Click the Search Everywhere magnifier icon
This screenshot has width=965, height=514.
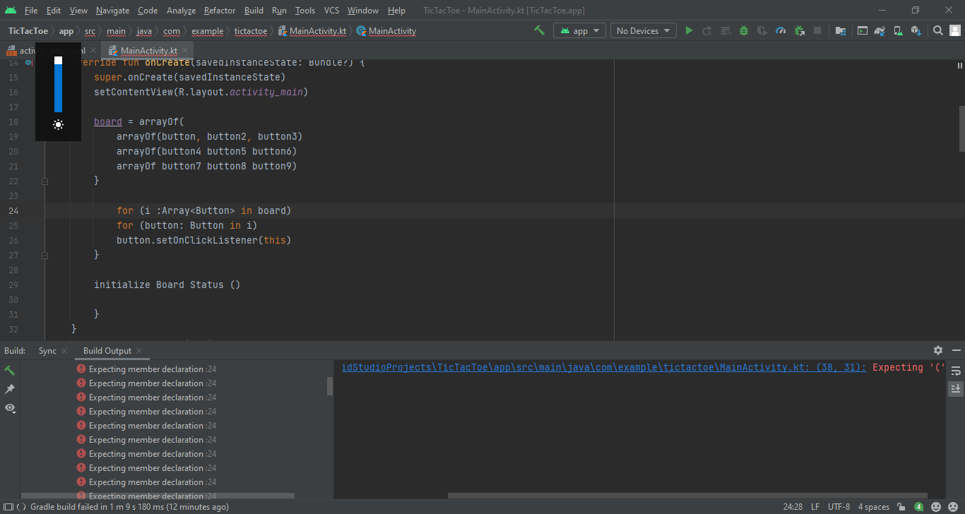pyautogui.click(x=937, y=31)
